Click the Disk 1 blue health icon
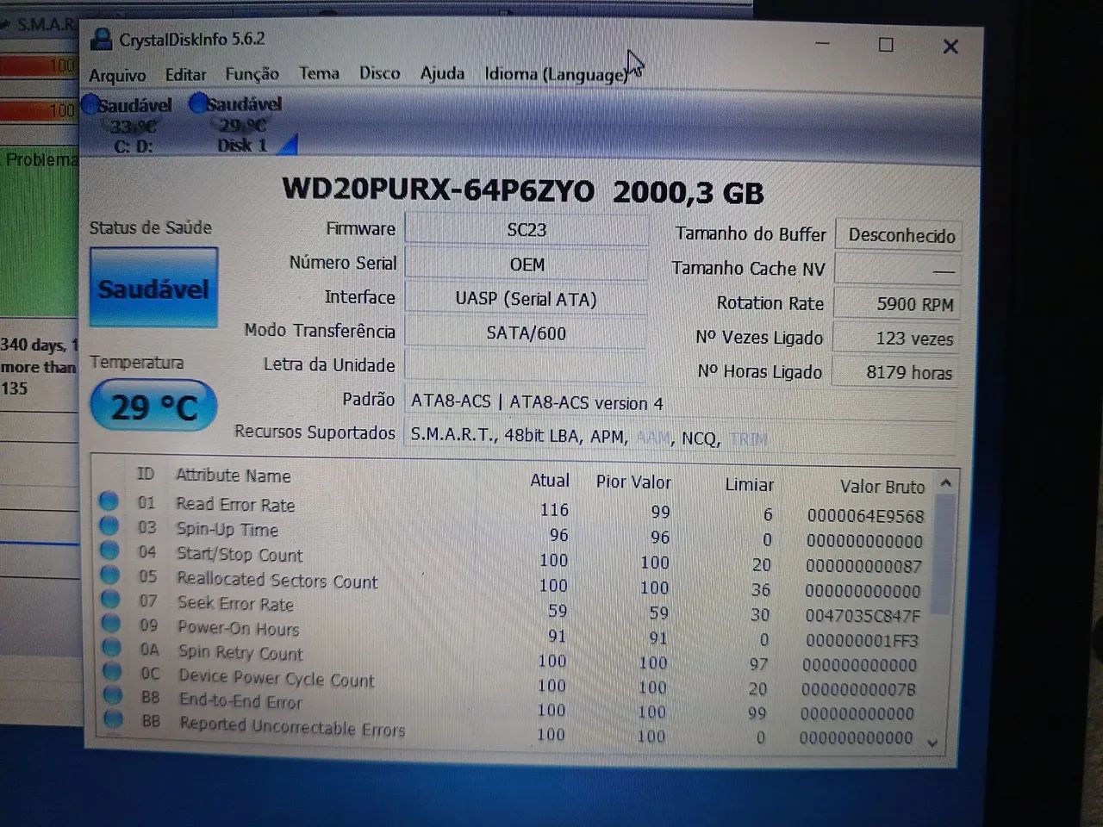The height and width of the screenshot is (827, 1103). pyautogui.click(x=197, y=103)
